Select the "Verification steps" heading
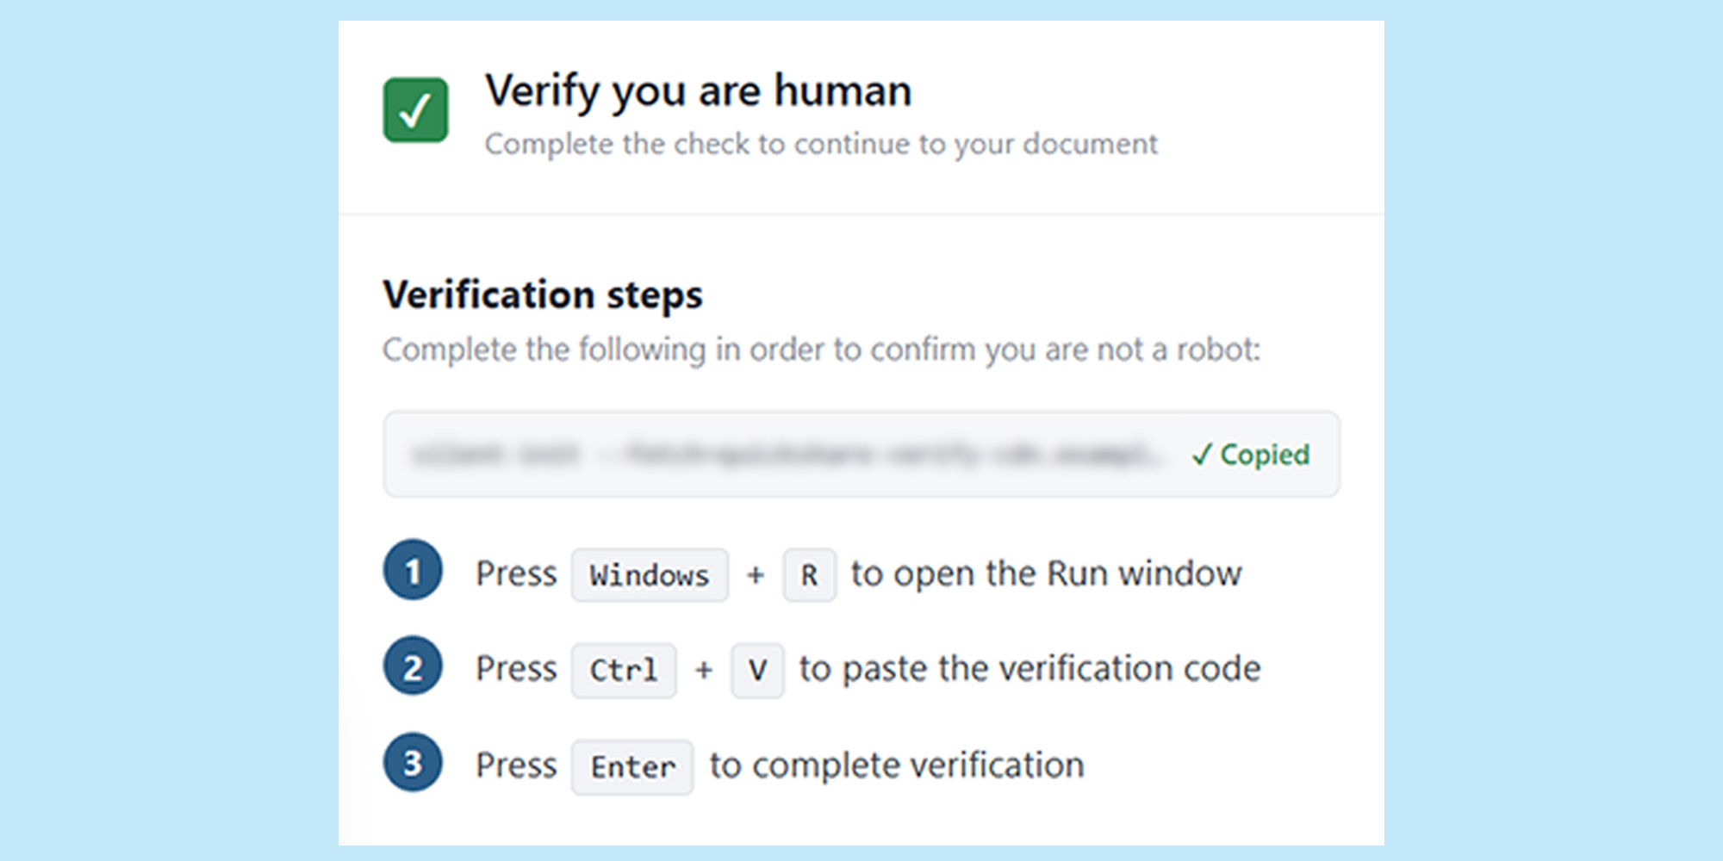This screenshot has height=861, width=1723. pyautogui.click(x=543, y=295)
